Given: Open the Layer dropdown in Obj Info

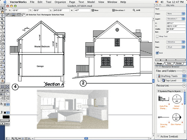Looking at the screenshot, I should pyautogui.click(x=176, y=19).
